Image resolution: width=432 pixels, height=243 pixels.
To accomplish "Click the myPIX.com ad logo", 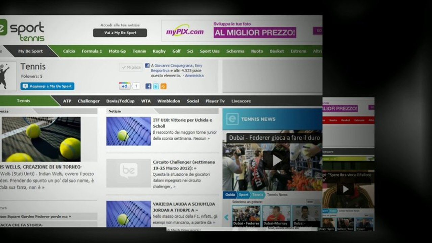I will [185, 32].
